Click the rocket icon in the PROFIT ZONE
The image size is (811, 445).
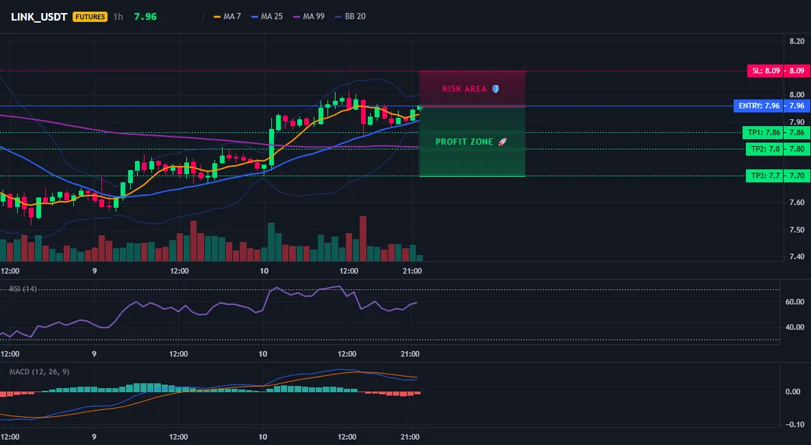[x=502, y=142]
